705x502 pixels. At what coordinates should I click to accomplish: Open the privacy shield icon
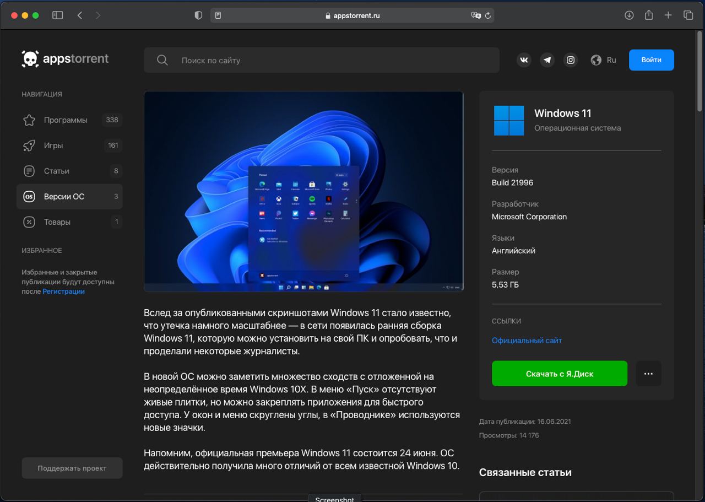[x=199, y=15]
